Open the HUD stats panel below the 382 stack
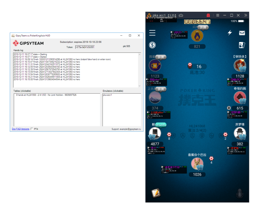Image resolution: width=259 pixels, height=210 pixels. click(x=237, y=150)
